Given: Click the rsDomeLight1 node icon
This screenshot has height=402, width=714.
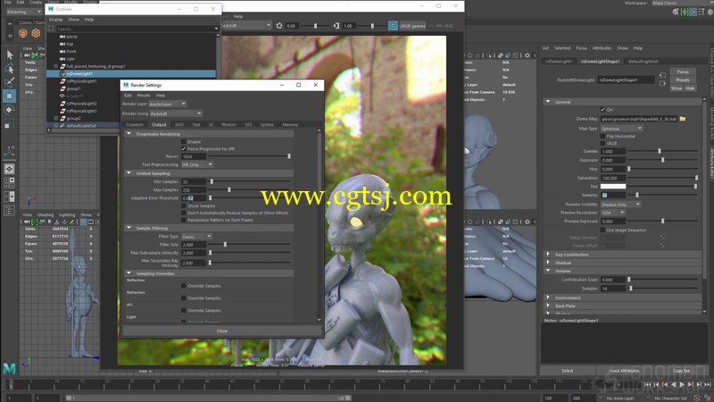Looking at the screenshot, I should click(62, 74).
